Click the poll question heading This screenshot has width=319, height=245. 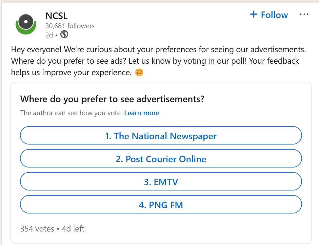coord(112,99)
